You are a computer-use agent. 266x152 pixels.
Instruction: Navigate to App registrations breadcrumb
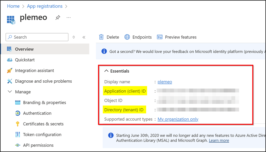[45, 6]
